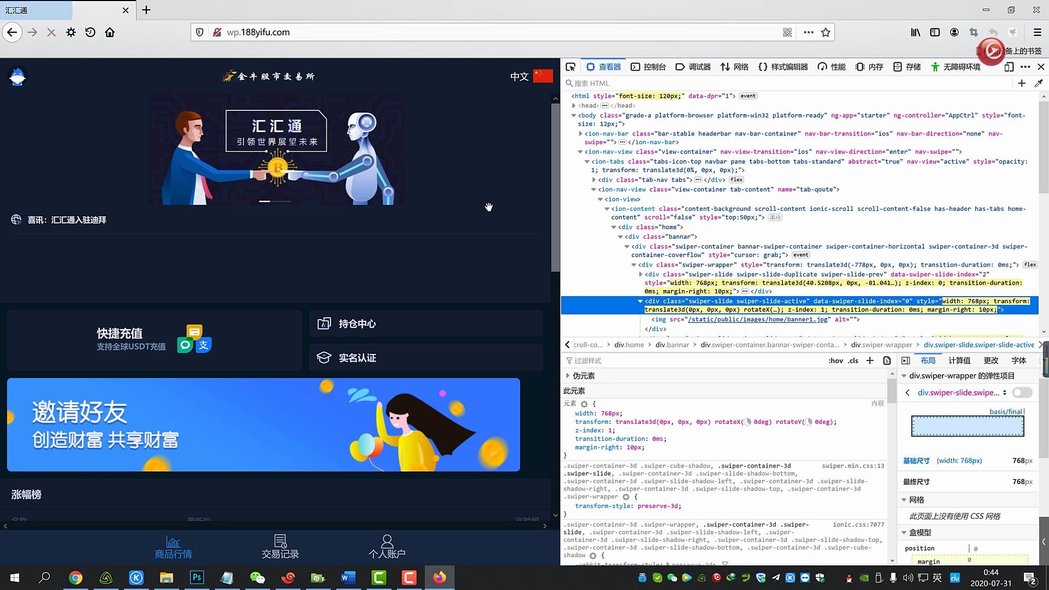Image resolution: width=1049 pixels, height=590 pixels.
Task: Expand the head element node
Action: tap(574, 105)
